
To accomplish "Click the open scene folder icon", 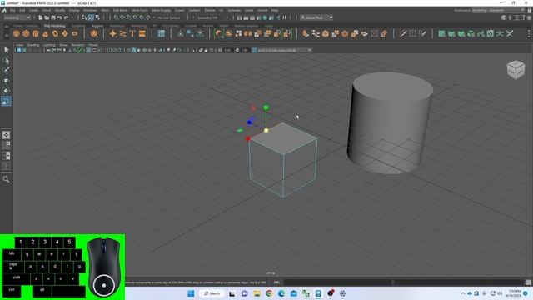I will (47, 17).
